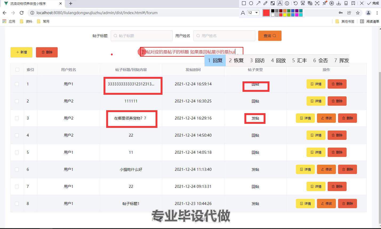
Task: Open the 资料 bookmarks folder
Action: (26, 21)
